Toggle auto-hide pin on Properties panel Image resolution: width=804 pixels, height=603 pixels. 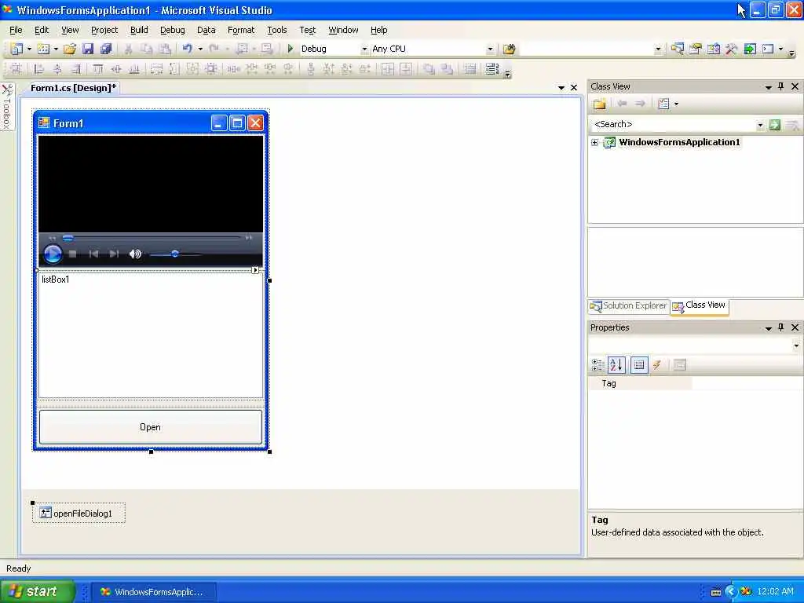click(781, 327)
